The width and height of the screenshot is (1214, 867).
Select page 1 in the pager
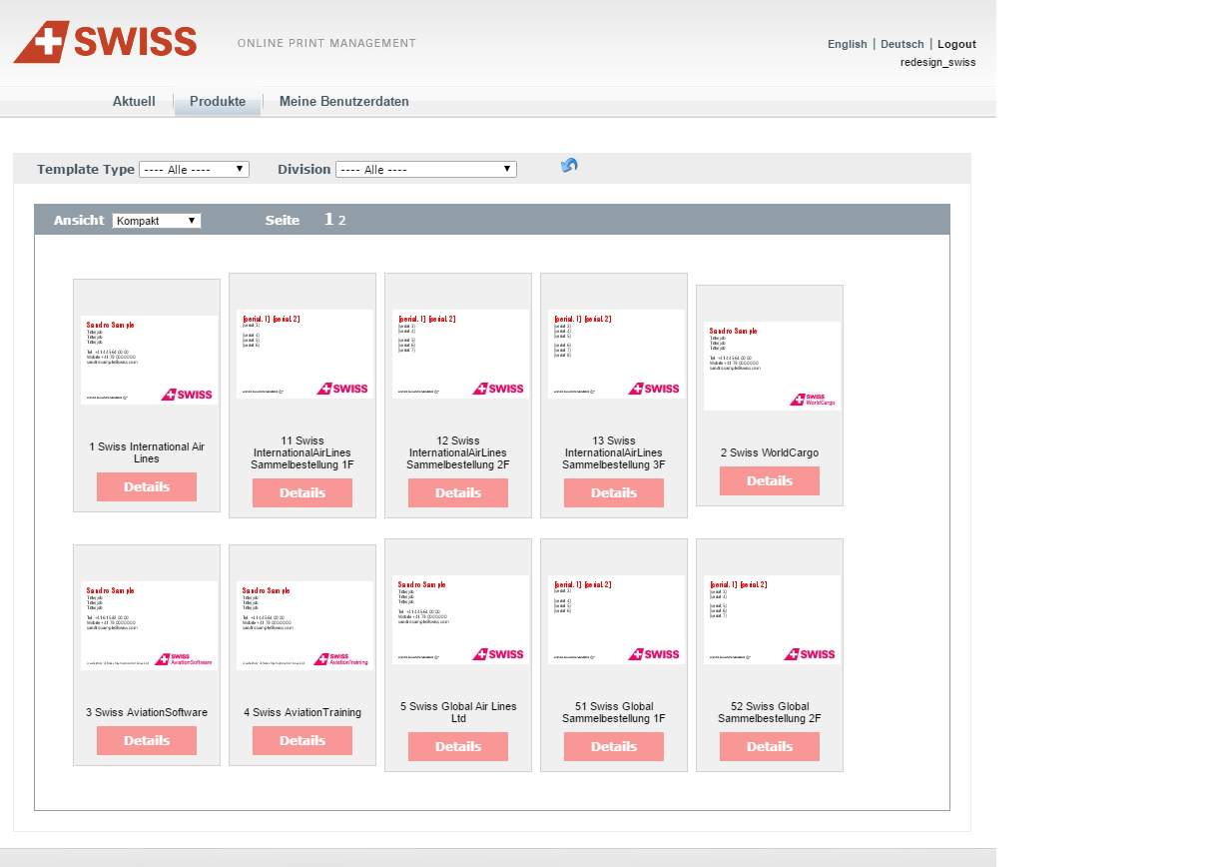coord(328,220)
